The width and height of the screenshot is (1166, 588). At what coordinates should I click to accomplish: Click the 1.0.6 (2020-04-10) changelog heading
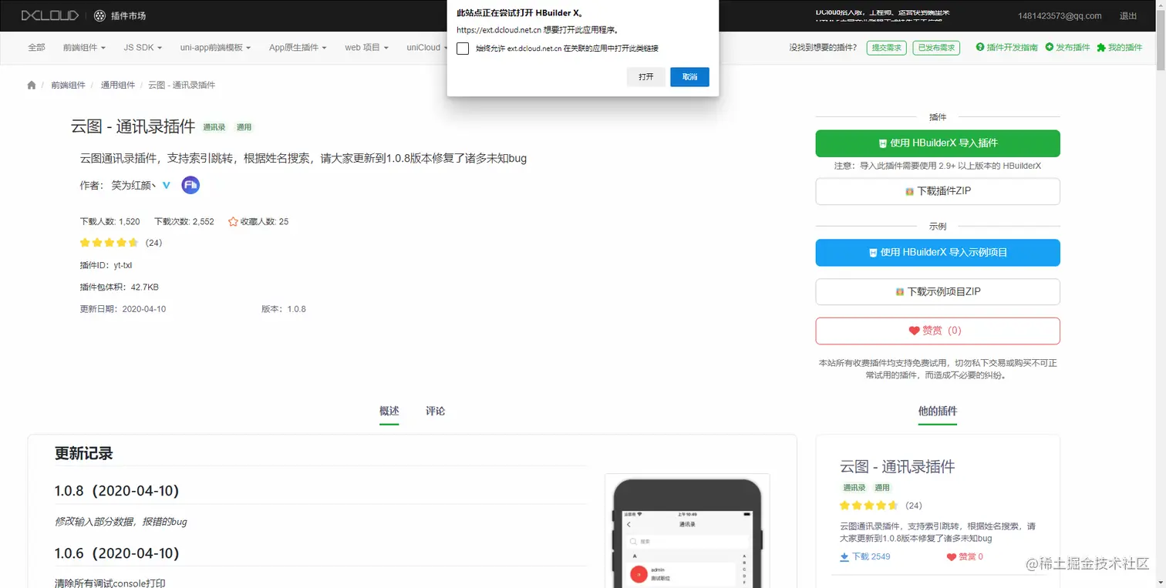click(117, 553)
